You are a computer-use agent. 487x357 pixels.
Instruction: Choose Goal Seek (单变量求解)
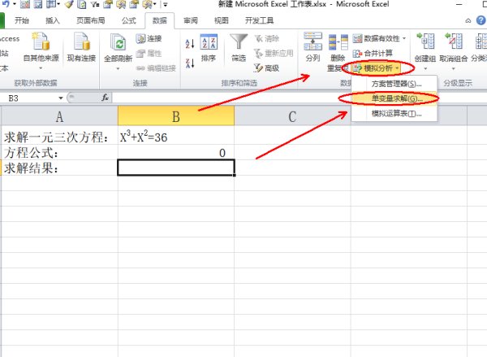pyautogui.click(x=394, y=98)
